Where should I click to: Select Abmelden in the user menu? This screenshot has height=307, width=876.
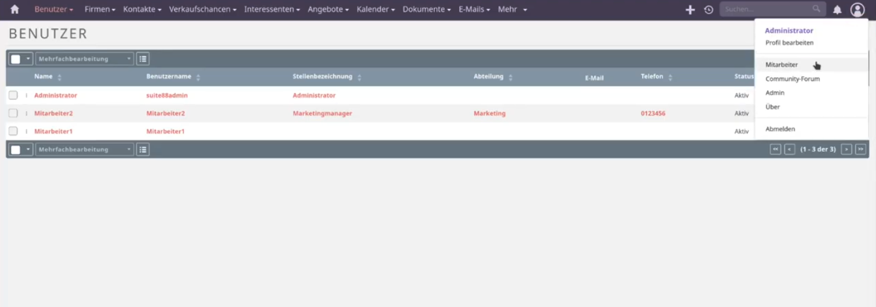coord(780,129)
